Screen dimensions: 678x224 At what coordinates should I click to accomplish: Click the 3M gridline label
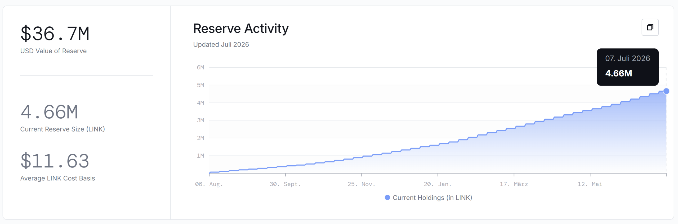[200, 120]
